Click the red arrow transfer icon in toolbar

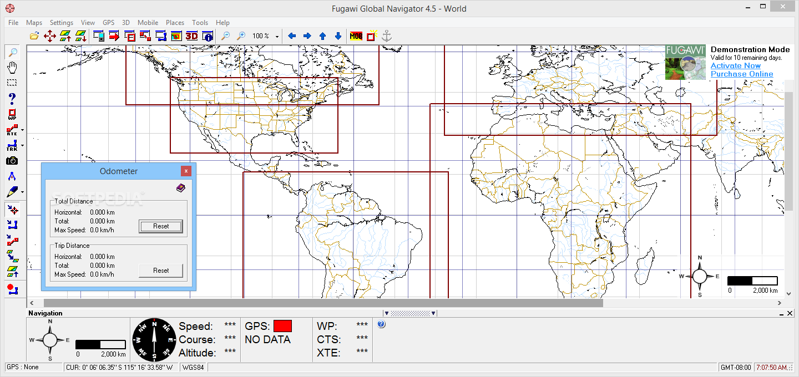pos(114,36)
